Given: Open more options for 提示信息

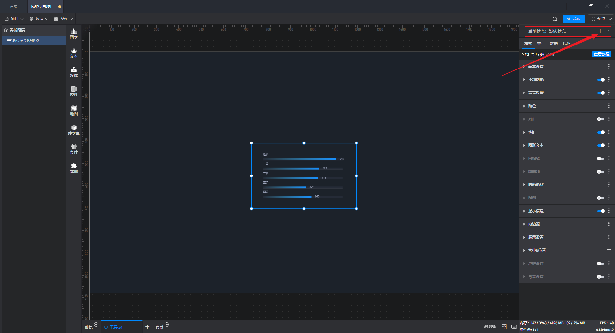Looking at the screenshot, I should (x=609, y=211).
